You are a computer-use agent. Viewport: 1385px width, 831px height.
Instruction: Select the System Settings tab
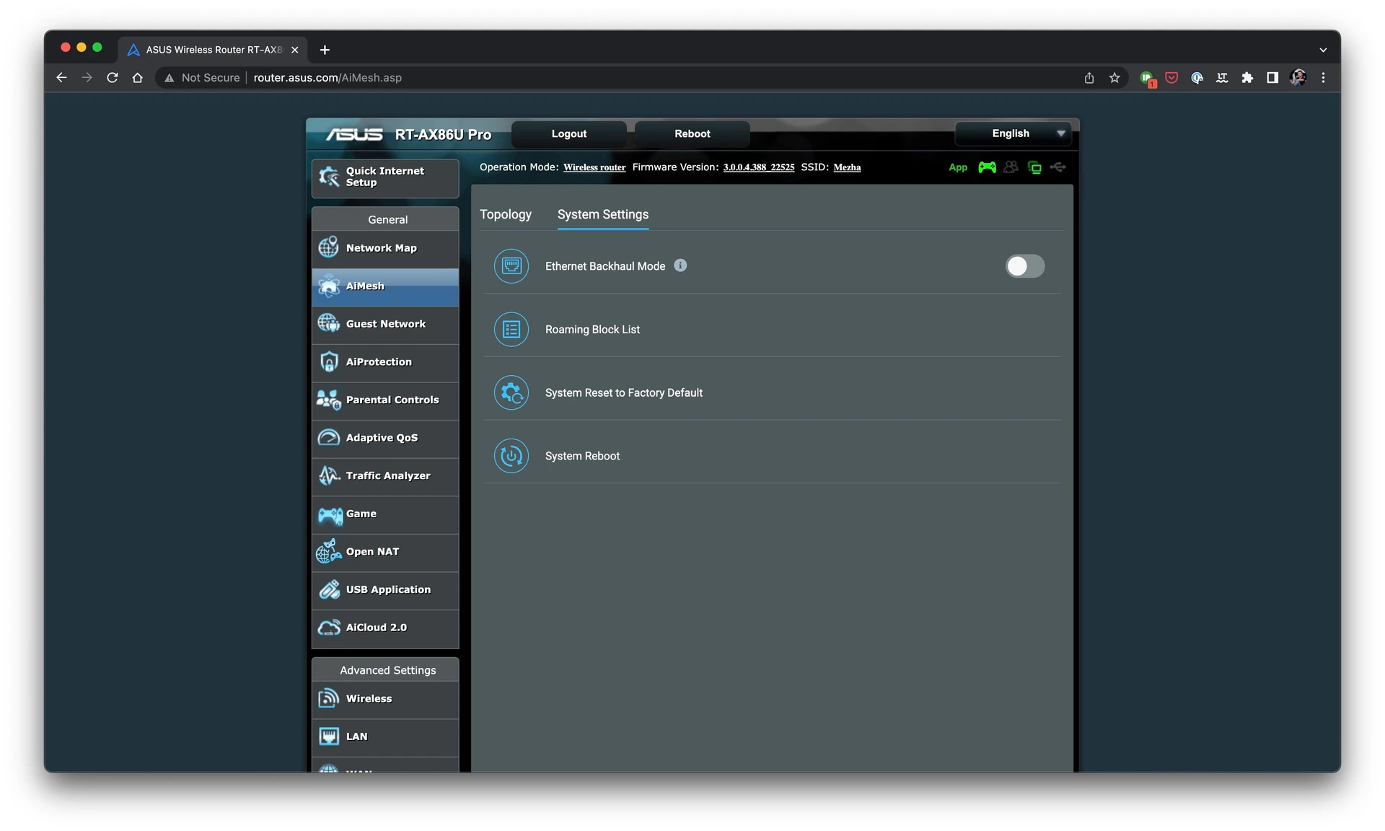click(x=602, y=214)
